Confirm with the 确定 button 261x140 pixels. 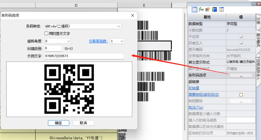58,123
